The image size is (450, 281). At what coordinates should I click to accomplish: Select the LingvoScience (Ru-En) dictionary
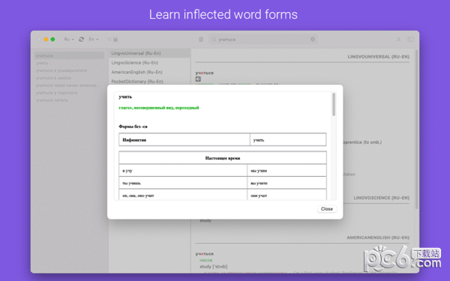[149, 62]
